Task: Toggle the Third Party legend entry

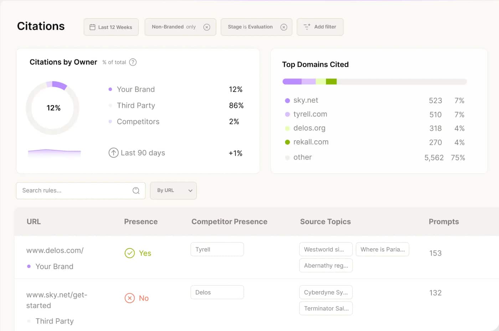Action: (136, 106)
